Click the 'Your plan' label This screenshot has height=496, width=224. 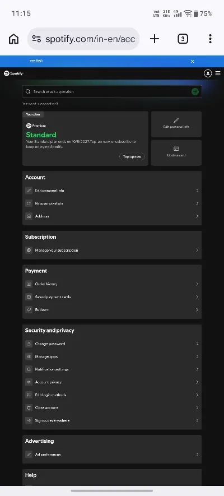(33, 114)
